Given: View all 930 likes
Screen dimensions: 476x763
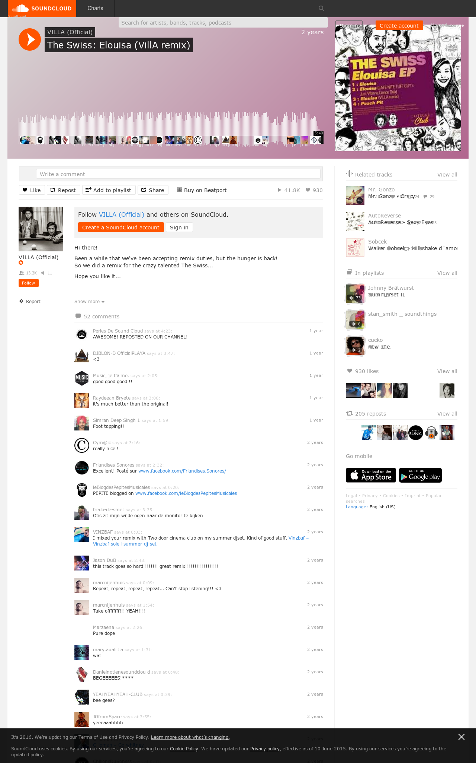Looking at the screenshot, I should point(447,371).
